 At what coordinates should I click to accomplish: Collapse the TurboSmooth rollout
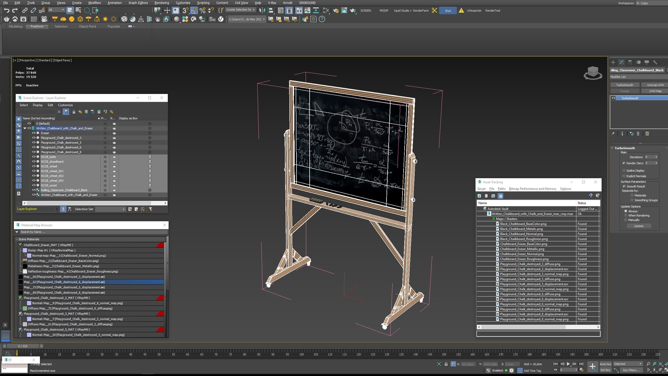point(612,148)
